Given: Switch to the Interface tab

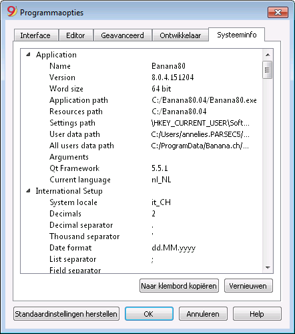Looking at the screenshot, I should coord(36,35).
